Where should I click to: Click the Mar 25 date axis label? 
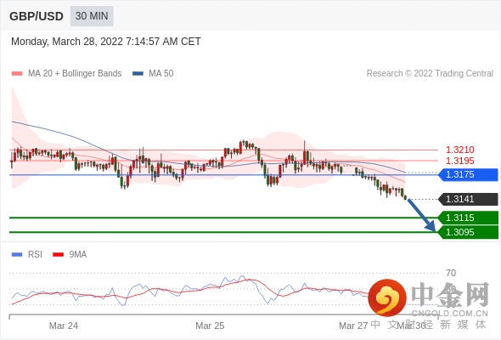(x=210, y=326)
